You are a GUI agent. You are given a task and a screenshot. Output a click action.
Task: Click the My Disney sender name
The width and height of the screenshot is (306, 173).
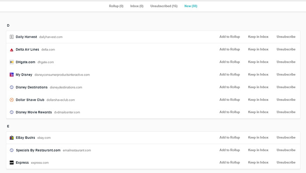pyautogui.click(x=24, y=75)
